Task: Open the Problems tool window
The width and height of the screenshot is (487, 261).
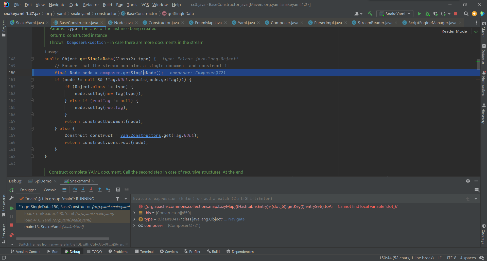Action: tap(118, 251)
